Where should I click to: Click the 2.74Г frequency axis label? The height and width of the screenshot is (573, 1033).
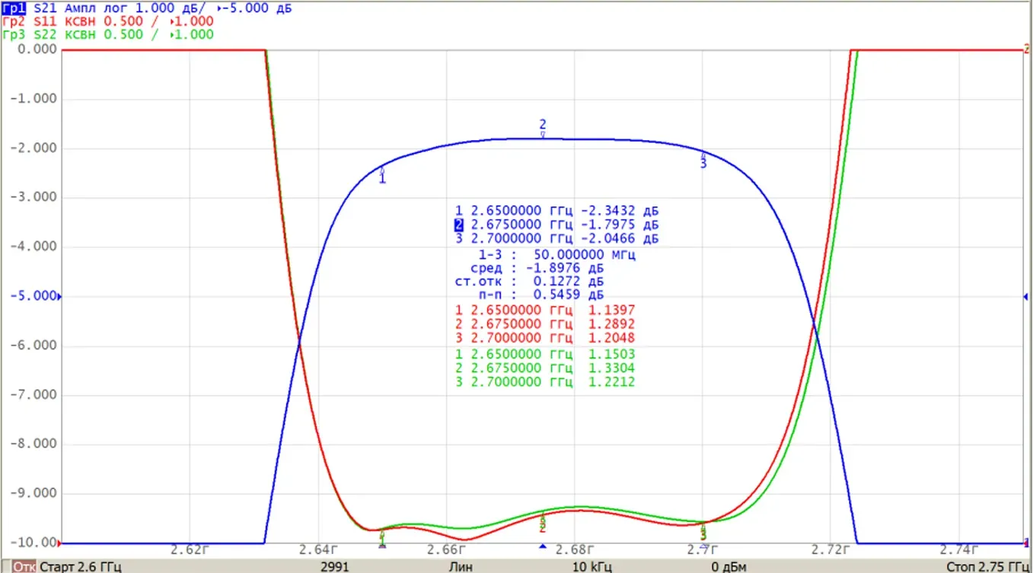tap(959, 549)
